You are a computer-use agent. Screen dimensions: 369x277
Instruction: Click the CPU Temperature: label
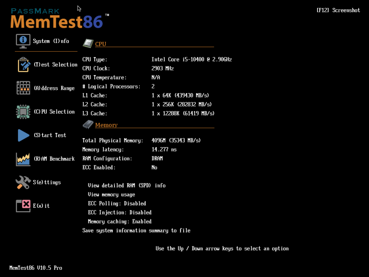105,78
